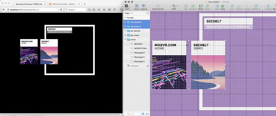Toggle visibility of the template layer
Viewport: 276px width, 116px height.
[x=148, y=66]
